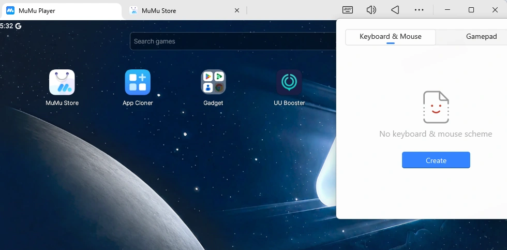Click the UU Booster label text
507x250 pixels.
(289, 103)
